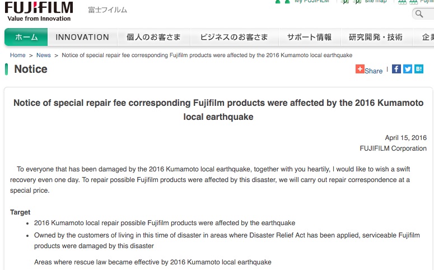This screenshot has width=434, height=270.
Task: Open the INNOVATION navigation tab
Action: (82, 37)
